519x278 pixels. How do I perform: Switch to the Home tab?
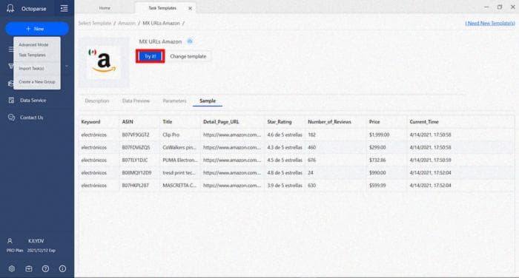tap(105, 8)
